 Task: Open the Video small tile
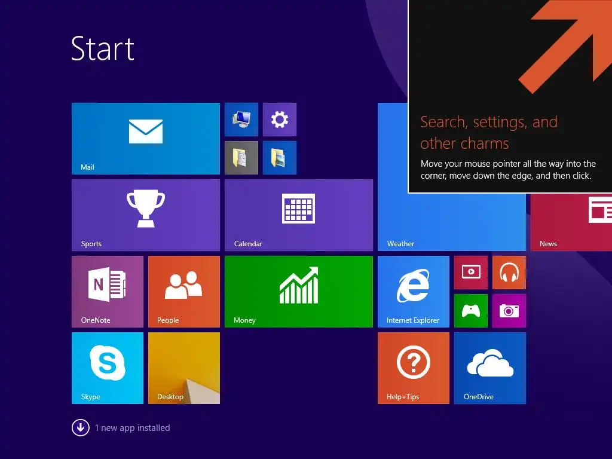(x=471, y=273)
